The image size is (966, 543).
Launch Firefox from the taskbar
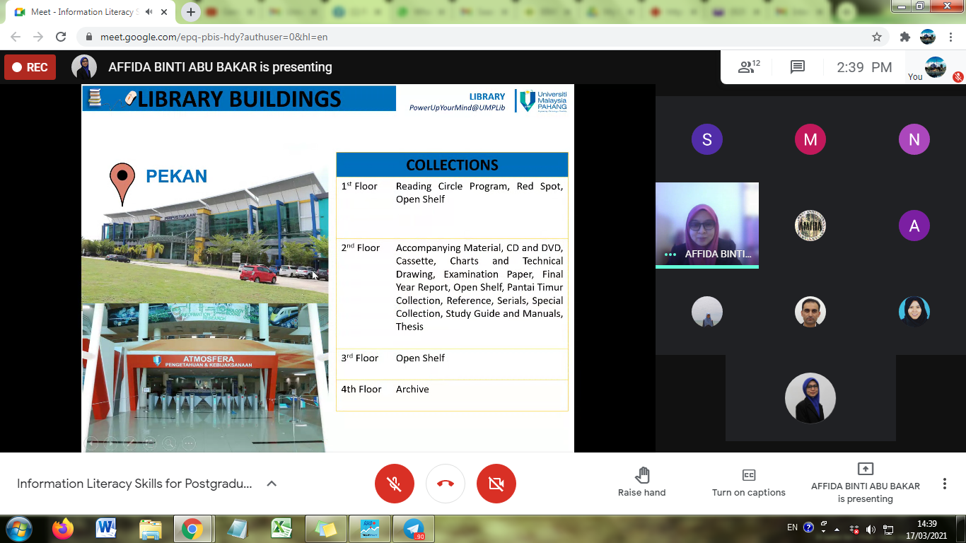pos(63,529)
